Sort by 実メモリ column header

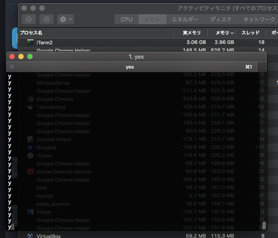pyautogui.click(x=191, y=33)
